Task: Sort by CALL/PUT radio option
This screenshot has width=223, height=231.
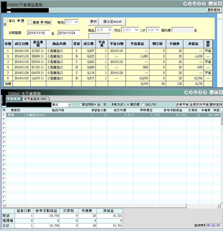Action: (x=143, y=105)
